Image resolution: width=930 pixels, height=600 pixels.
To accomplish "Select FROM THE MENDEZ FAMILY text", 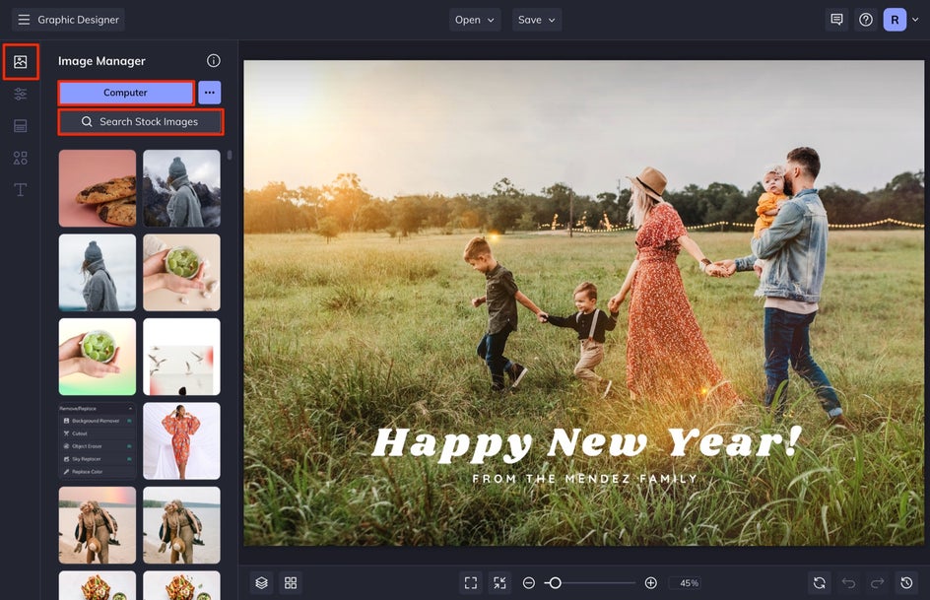I will point(585,479).
